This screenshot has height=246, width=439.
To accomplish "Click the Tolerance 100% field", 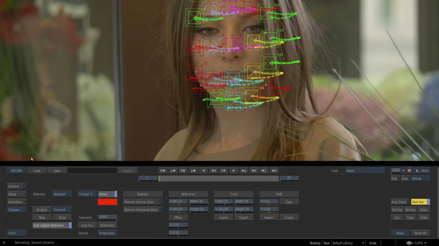I will [x=107, y=217].
